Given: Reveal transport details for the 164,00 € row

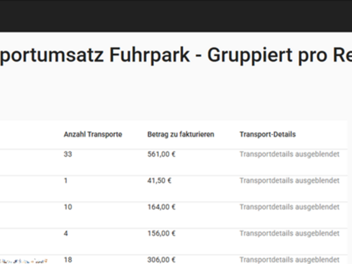Looking at the screenshot, I should tap(290, 207).
